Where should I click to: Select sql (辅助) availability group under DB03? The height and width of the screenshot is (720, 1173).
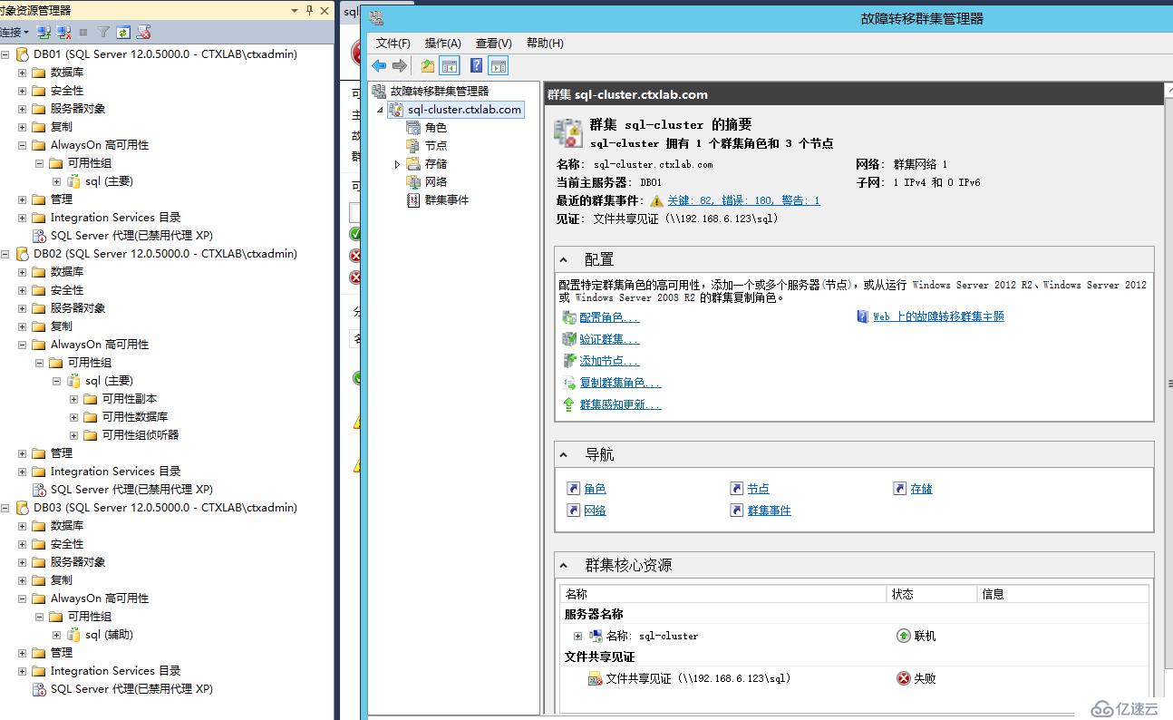click(x=109, y=634)
